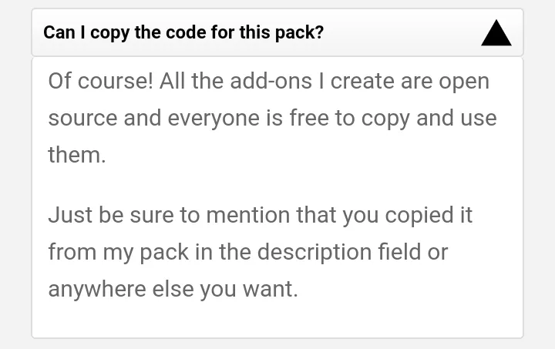This screenshot has width=555, height=349.
Task: Click the phrase 'my pack' in the second paragraph
Action: (x=146, y=253)
